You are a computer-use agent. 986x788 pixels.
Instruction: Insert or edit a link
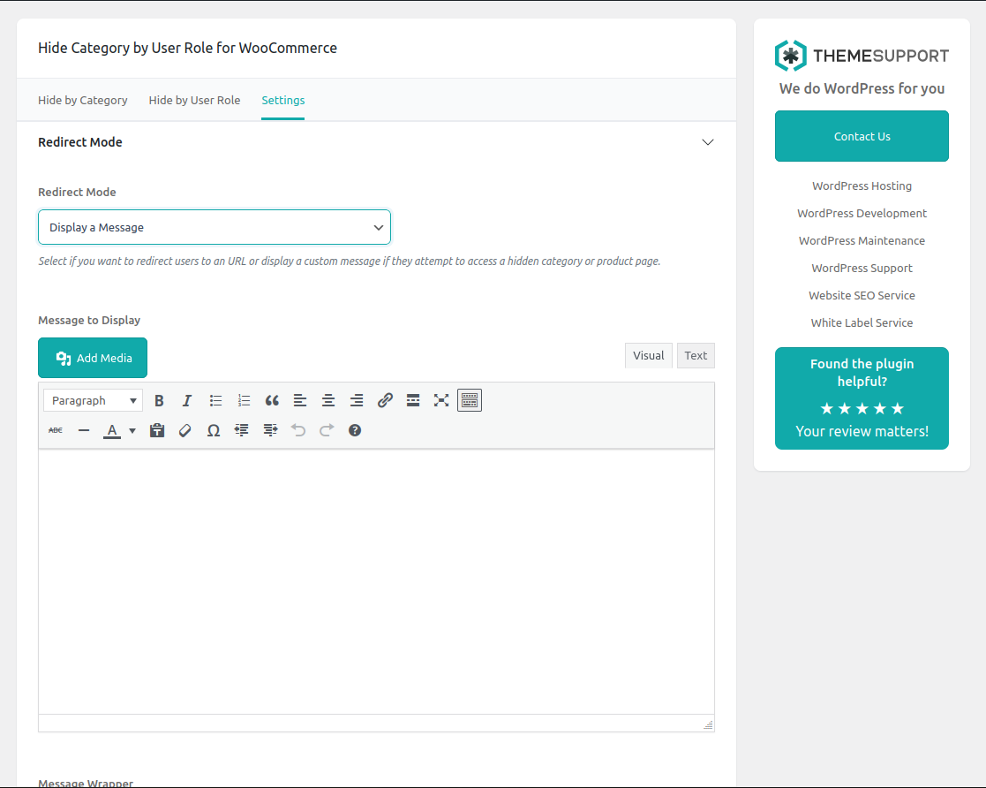pyautogui.click(x=385, y=400)
